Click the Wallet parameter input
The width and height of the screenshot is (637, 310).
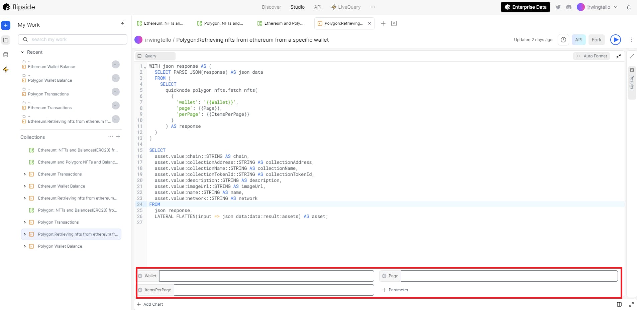(267, 276)
